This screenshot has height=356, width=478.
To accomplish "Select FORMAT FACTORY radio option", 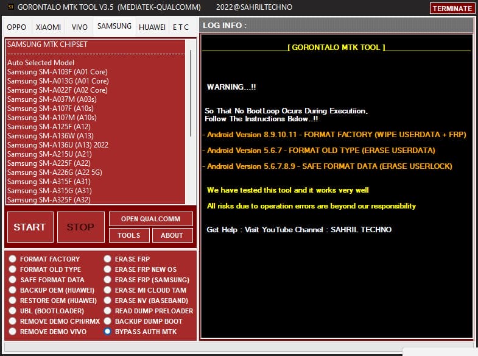I will pos(44,259).
